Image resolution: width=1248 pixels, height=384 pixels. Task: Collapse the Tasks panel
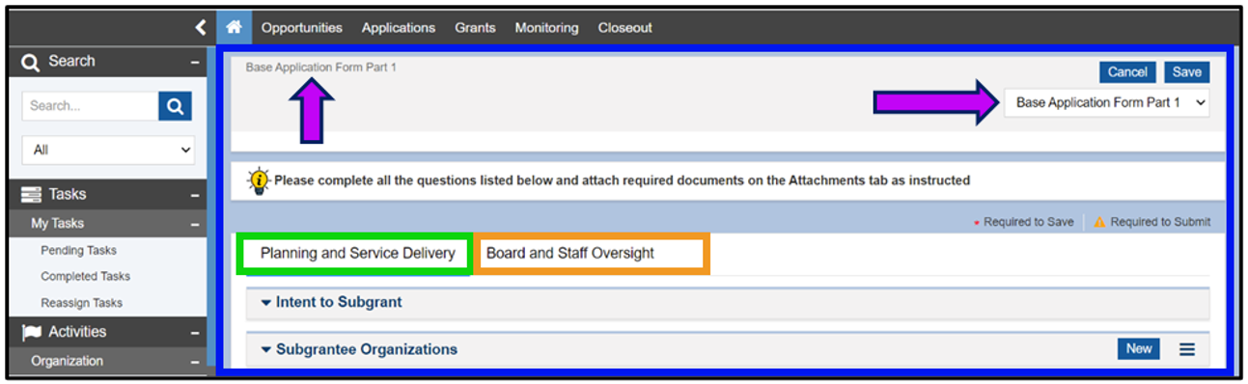click(195, 195)
